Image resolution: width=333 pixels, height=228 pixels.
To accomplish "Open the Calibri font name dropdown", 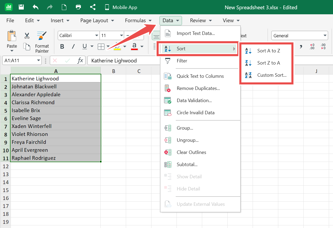I will click(x=97, y=35).
